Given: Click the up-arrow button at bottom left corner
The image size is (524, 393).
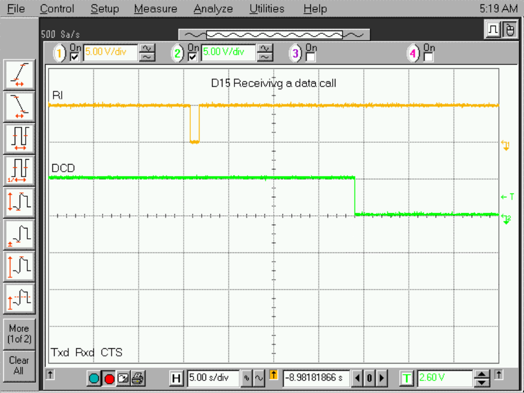Looking at the screenshot, I should click(x=50, y=374).
